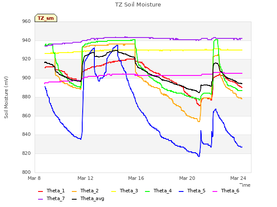Click the 840 y-axis tick label

[26, 135]
